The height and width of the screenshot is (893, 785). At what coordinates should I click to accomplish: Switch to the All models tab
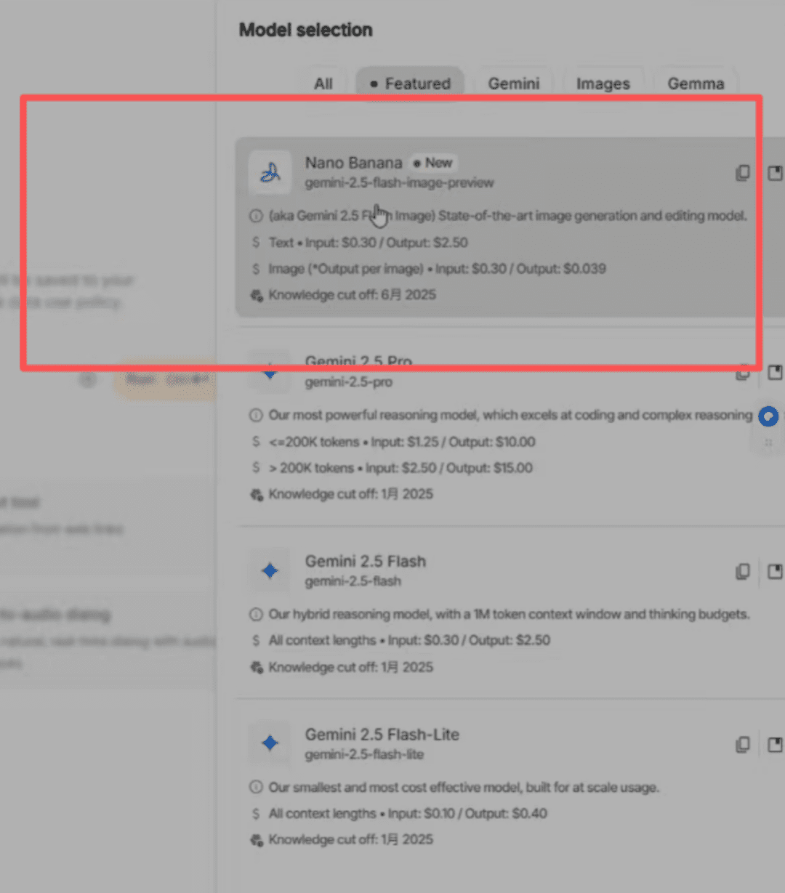[x=323, y=84]
